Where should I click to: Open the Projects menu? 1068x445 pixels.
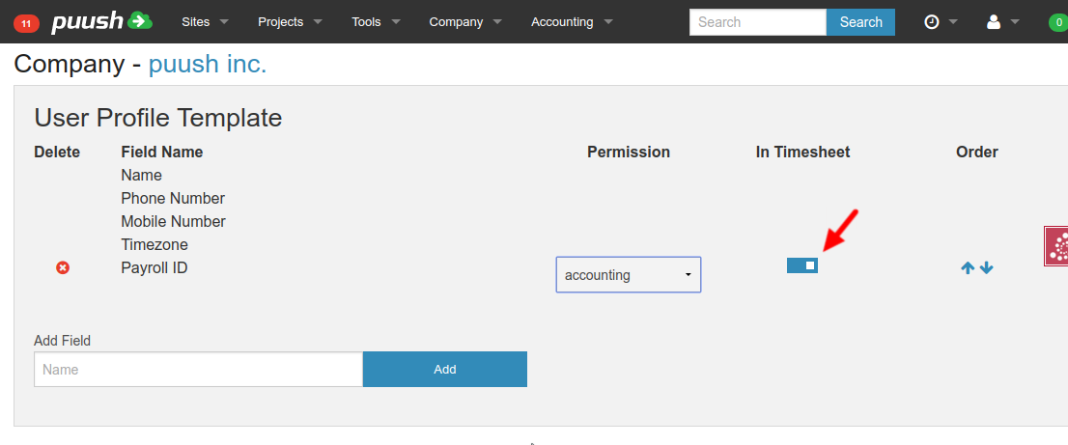point(290,21)
